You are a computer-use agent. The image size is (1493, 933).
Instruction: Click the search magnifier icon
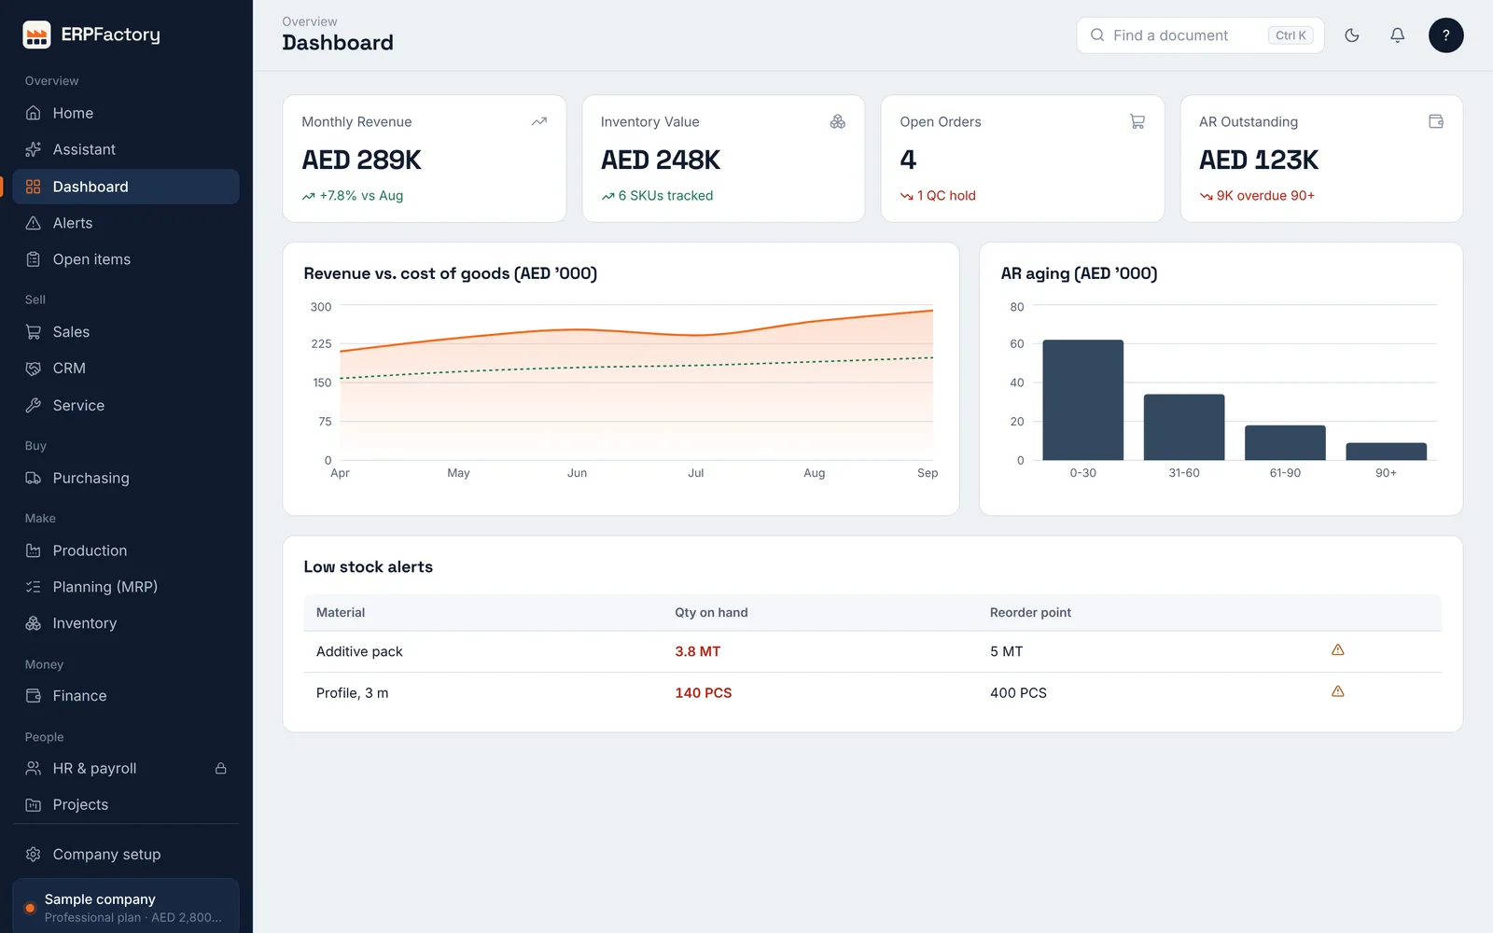(x=1097, y=35)
